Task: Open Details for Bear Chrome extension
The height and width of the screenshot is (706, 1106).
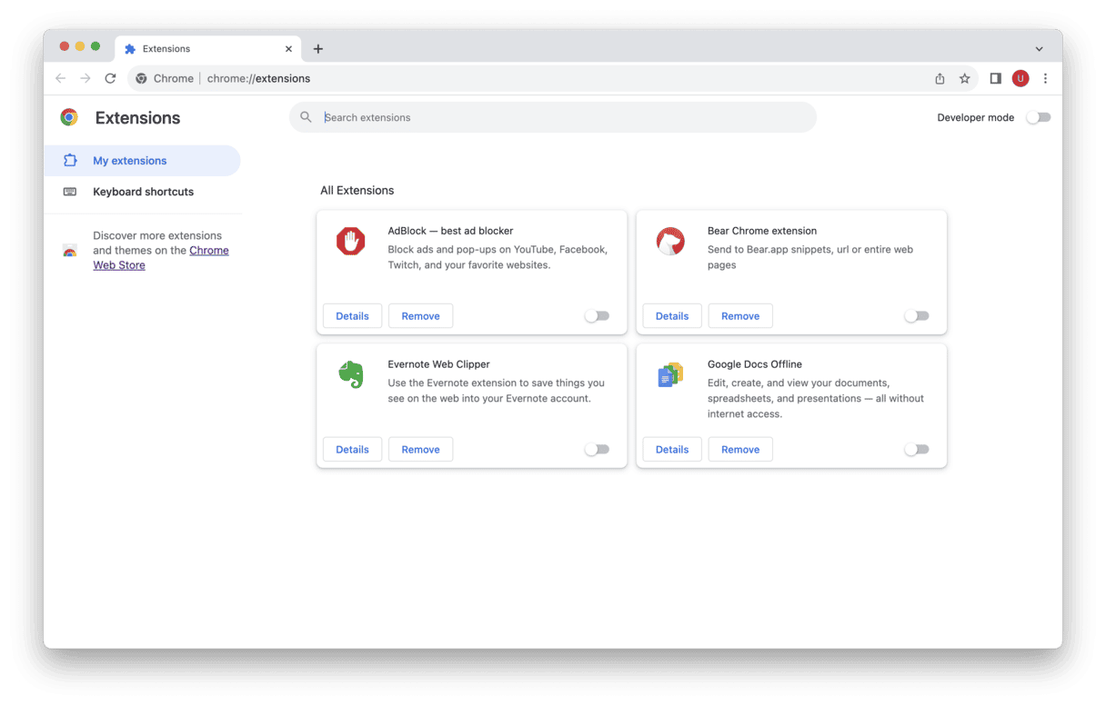Action: tap(672, 316)
